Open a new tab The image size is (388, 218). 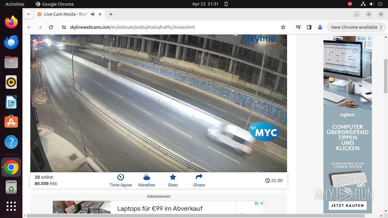(111, 14)
